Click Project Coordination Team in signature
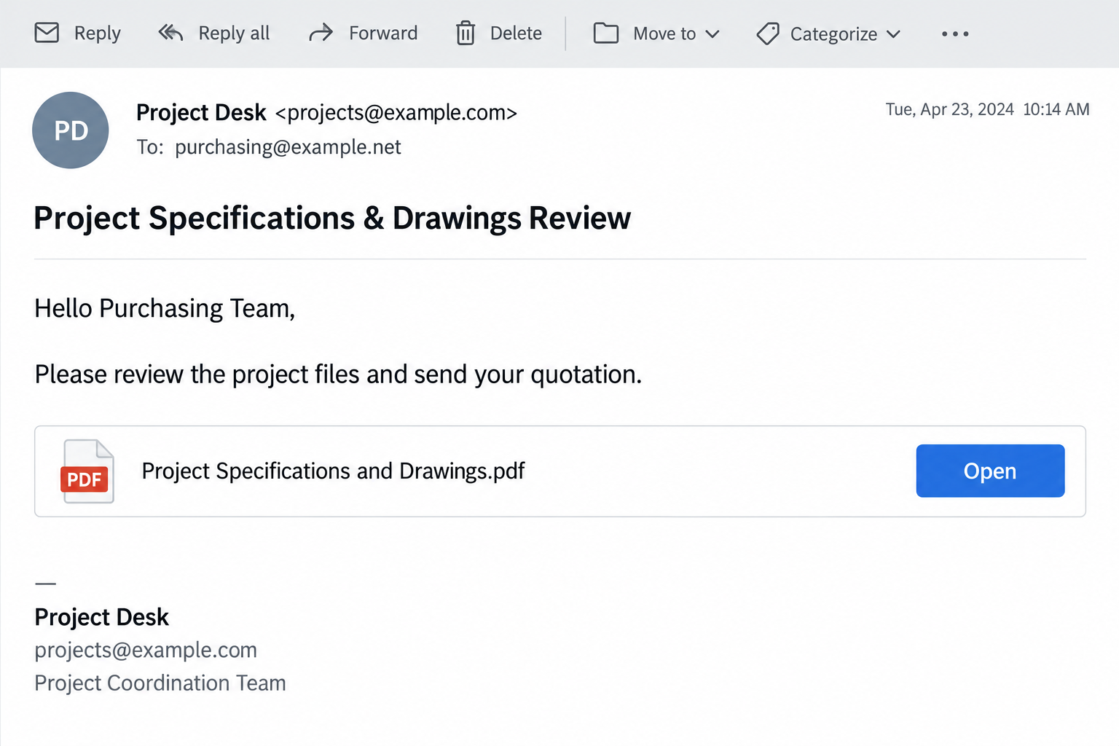Viewport: 1119px width, 746px height. (x=160, y=683)
